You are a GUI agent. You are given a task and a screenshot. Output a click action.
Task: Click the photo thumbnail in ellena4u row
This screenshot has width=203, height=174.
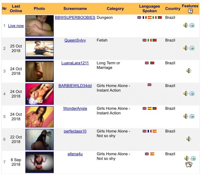(40, 162)
